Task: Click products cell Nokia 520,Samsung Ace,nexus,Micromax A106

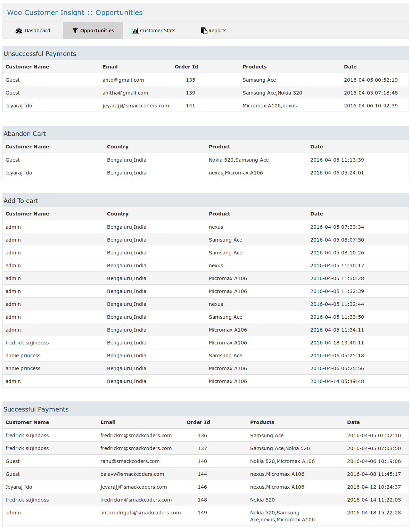Action: 282,516
